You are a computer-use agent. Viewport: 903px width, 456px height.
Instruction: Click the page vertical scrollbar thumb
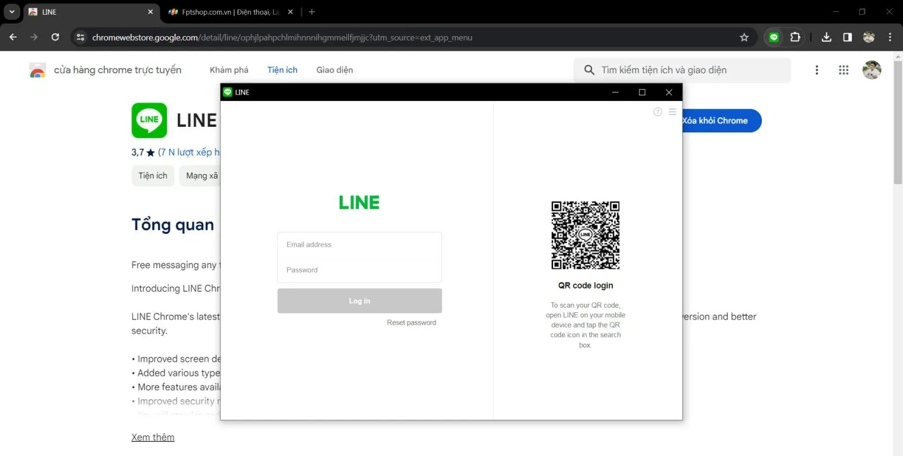click(x=898, y=121)
